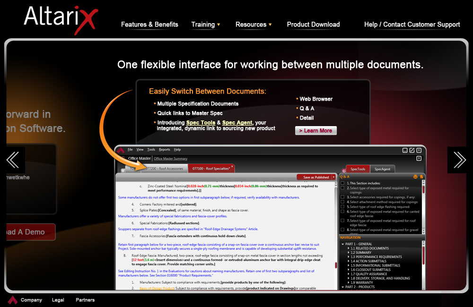Expand 1.2 SUMMARY node
This screenshot has height=307, width=473.
pyautogui.click(x=349, y=253)
